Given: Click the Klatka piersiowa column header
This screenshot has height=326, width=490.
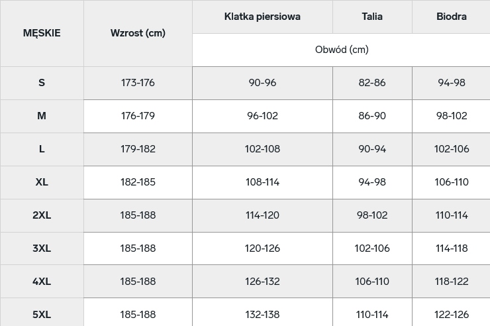Looking at the screenshot, I should (262, 17).
